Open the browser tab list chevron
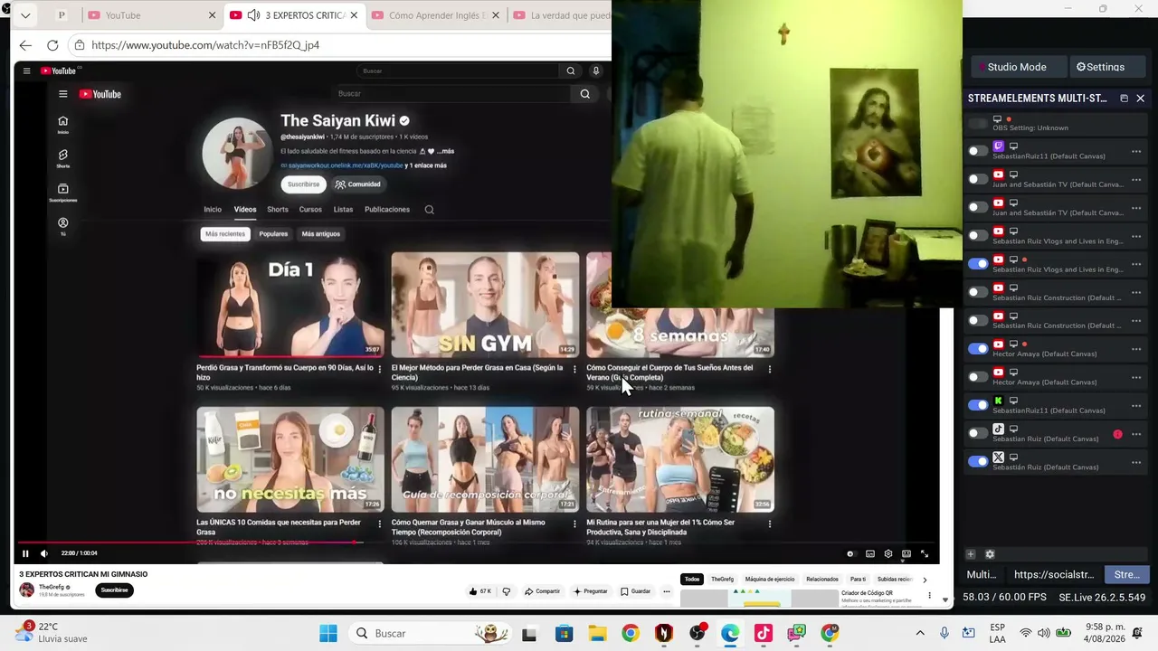 click(25, 15)
